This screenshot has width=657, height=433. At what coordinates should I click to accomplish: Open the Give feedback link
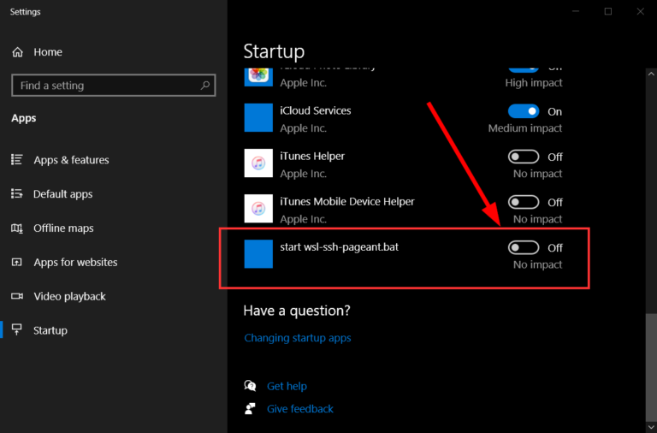point(300,409)
